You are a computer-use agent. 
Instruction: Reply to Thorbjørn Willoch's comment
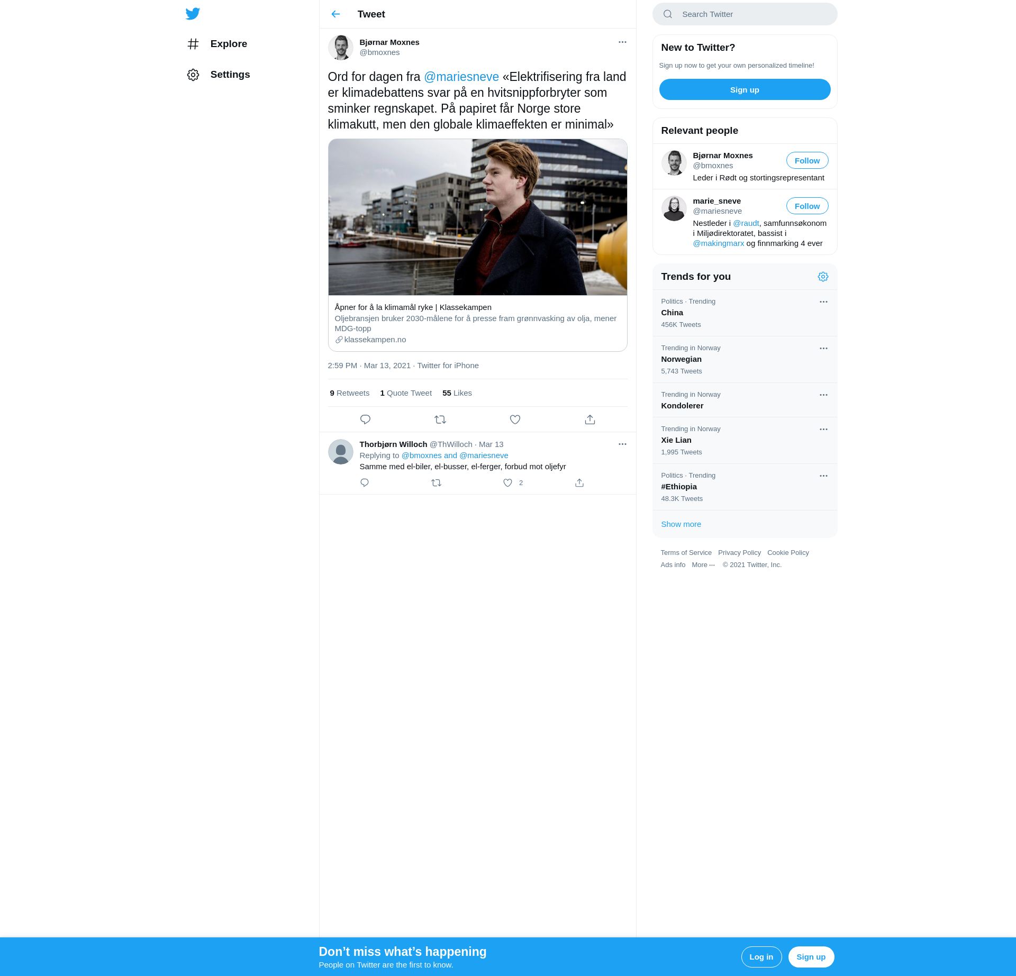pos(365,483)
